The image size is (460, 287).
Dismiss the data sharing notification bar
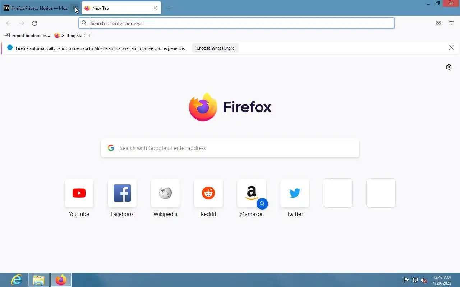point(451,48)
